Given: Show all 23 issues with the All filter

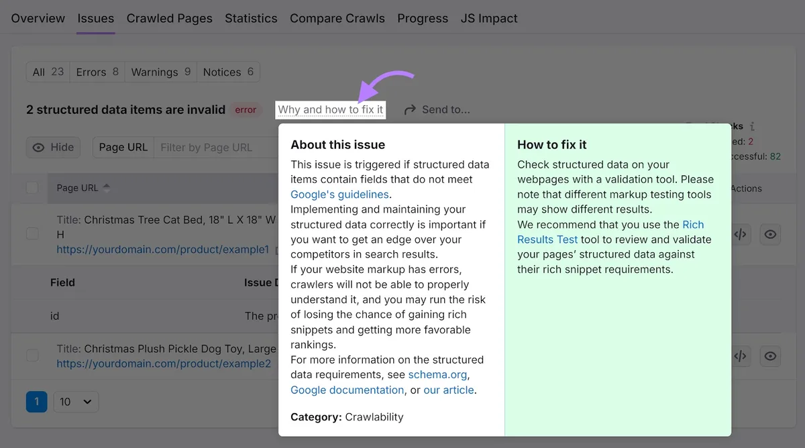Looking at the screenshot, I should [48, 72].
